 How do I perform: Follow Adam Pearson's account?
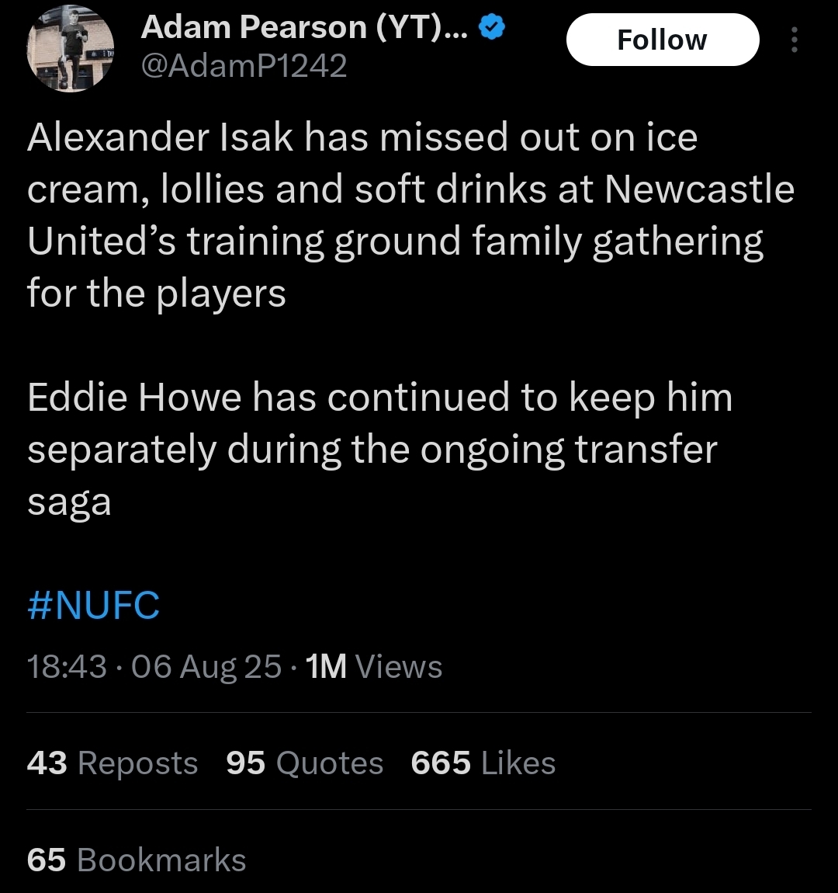(663, 40)
